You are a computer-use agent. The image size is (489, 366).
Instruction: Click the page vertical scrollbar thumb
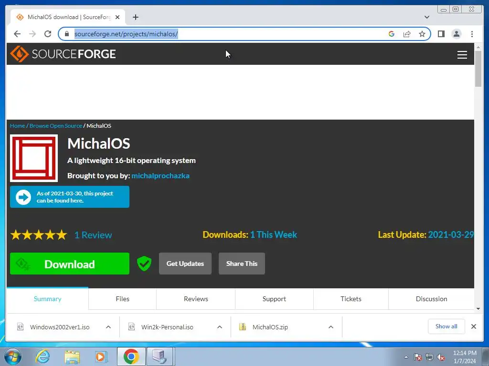point(478,69)
